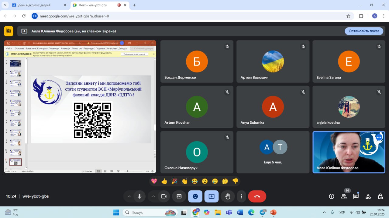Screen dimensions: 389x218
Task: Expand video settings arrow beside camera
Action: pos(153,196)
